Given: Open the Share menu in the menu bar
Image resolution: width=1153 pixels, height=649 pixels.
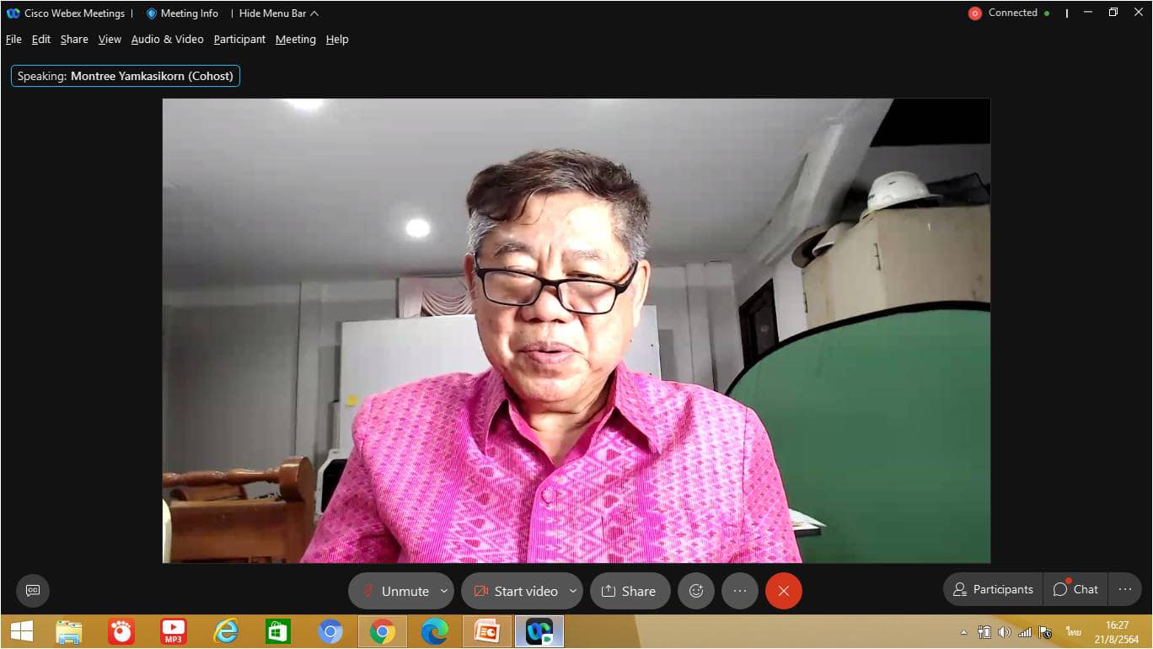Looking at the screenshot, I should click(x=74, y=39).
